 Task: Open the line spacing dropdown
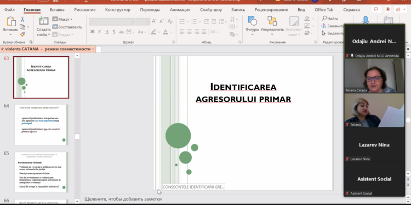pos(223,21)
